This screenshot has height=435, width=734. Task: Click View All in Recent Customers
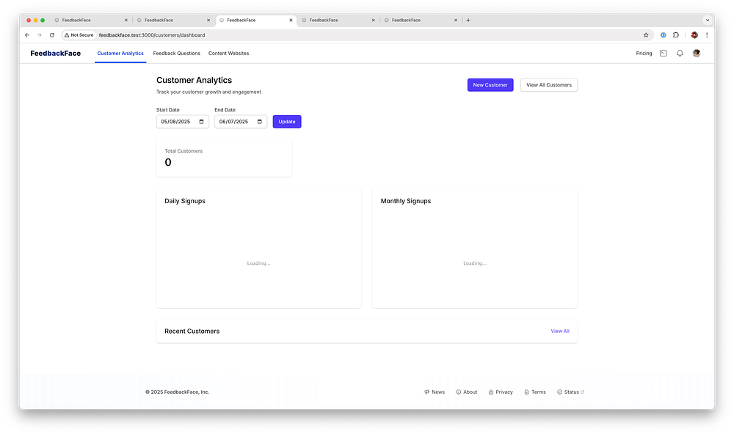pos(560,331)
